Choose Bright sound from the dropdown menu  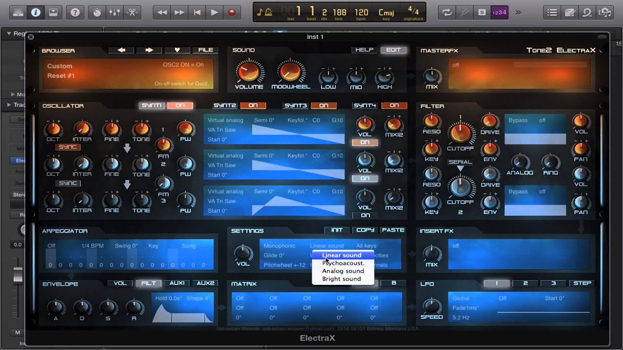click(343, 279)
